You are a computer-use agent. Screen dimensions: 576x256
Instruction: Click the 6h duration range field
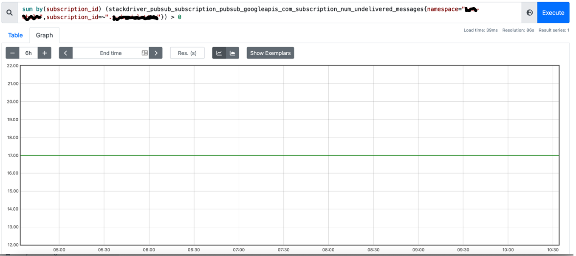click(x=28, y=53)
